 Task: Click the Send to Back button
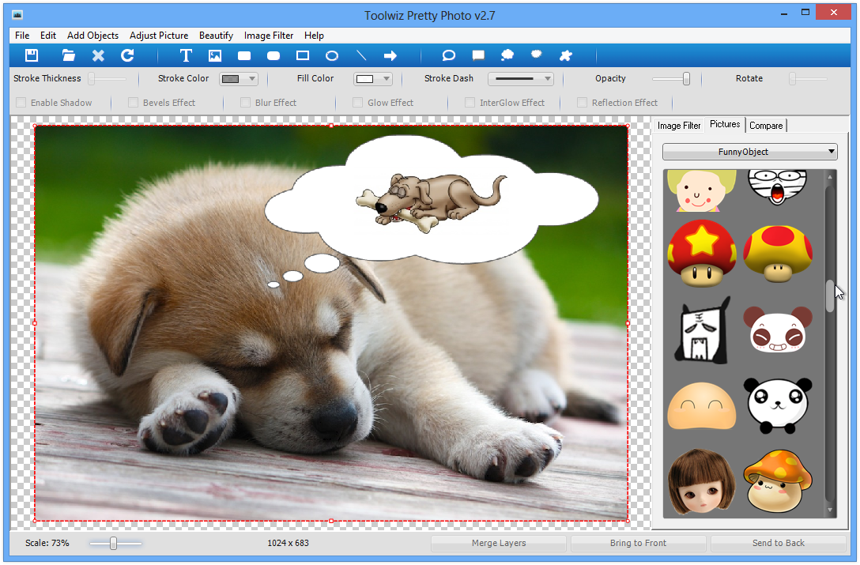(779, 543)
